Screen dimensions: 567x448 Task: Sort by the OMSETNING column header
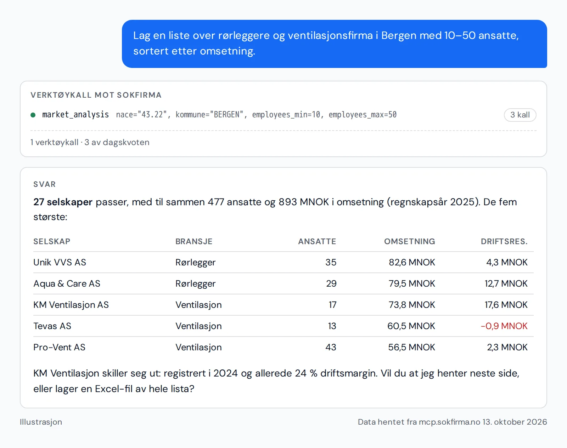coord(409,241)
